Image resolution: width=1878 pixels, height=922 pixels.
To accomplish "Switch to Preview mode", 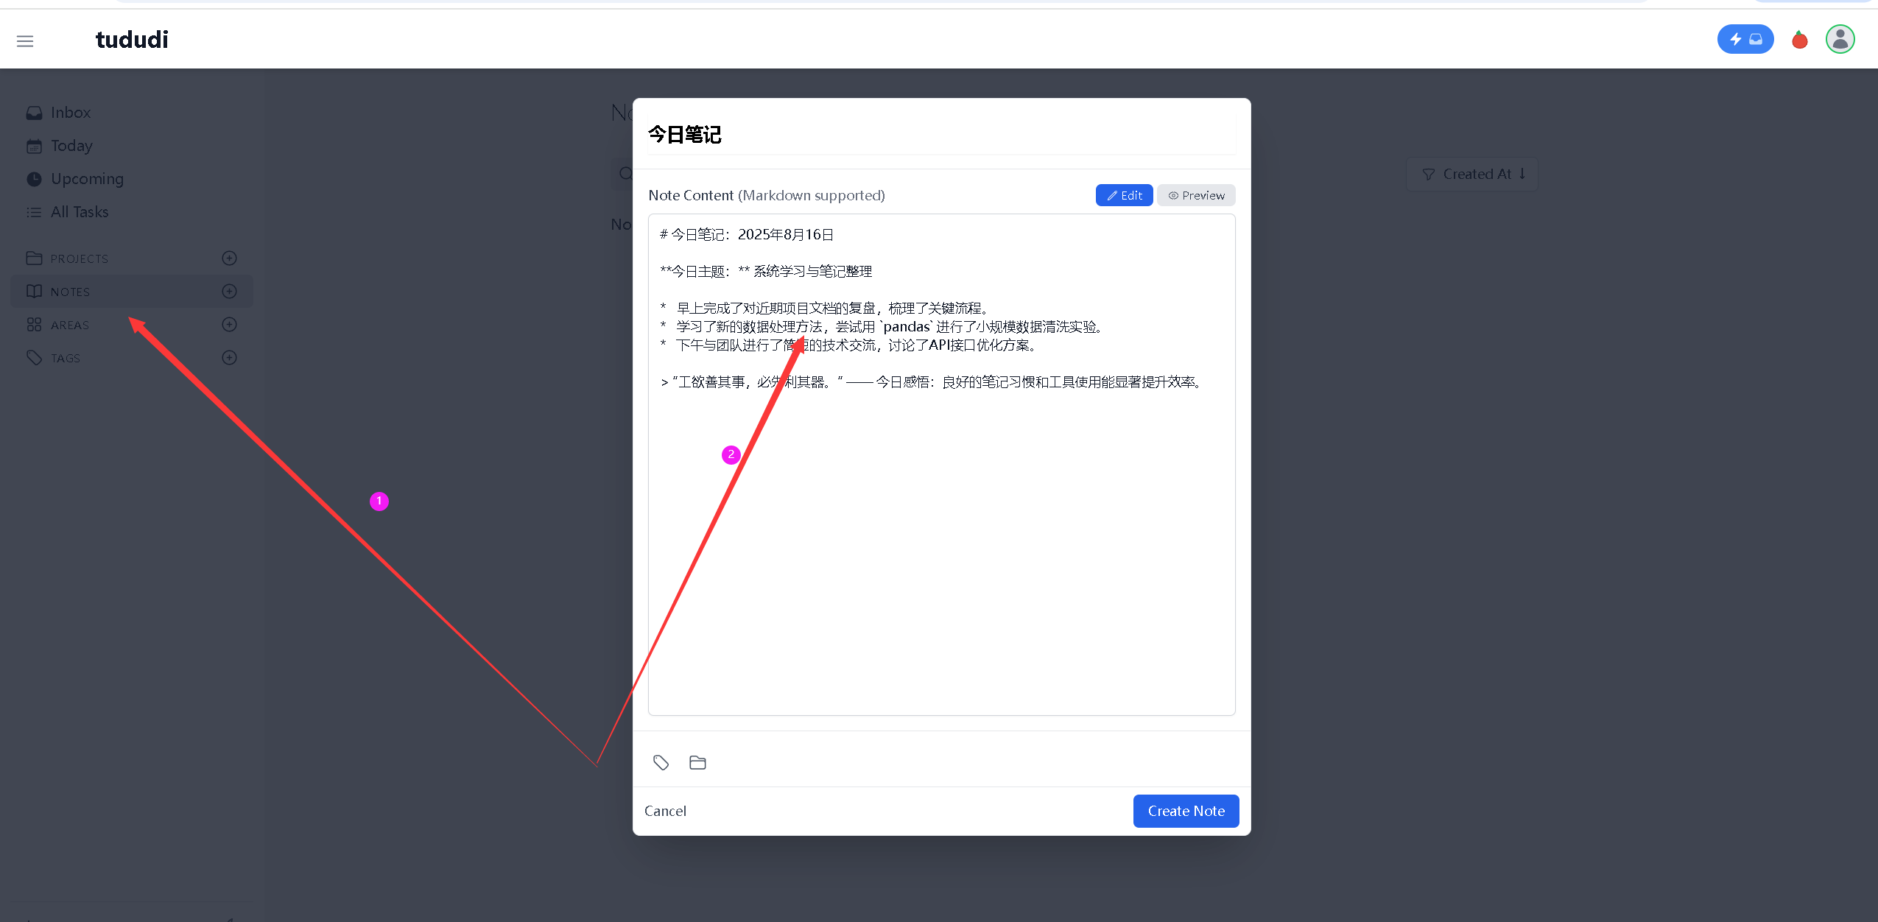I will [x=1196, y=195].
